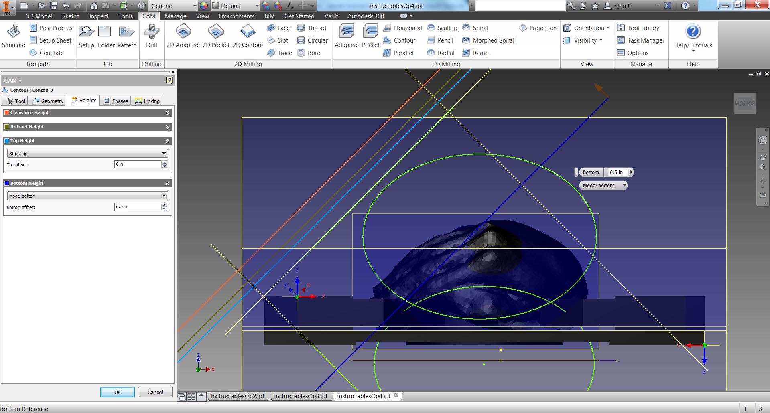This screenshot has width=770, height=413.
Task: Open the Stock top dropdown
Action: (87, 154)
